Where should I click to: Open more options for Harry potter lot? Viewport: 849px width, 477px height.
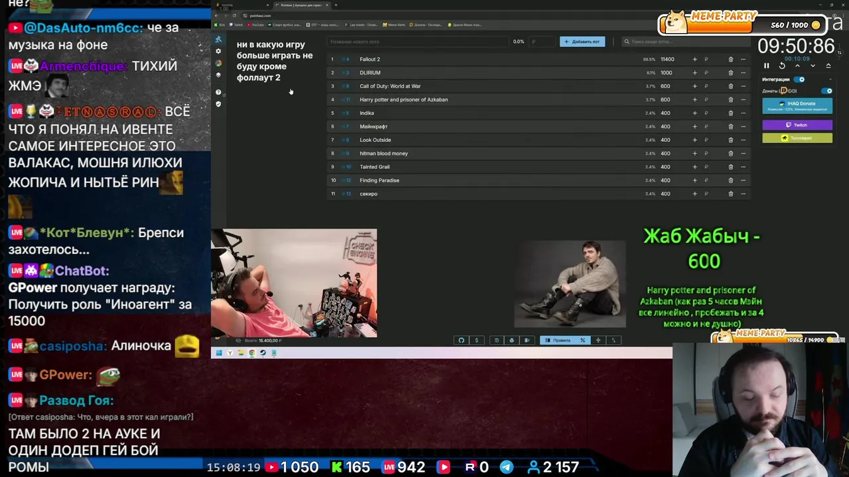tap(743, 99)
